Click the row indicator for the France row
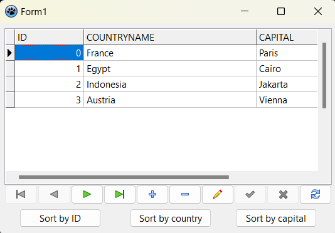Viewport: 335px width, 233px height. [10, 53]
